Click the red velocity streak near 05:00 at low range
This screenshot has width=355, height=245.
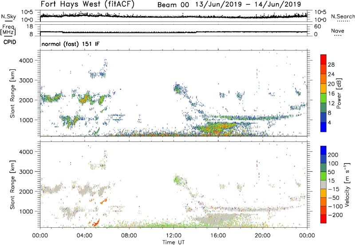pyautogui.click(x=96, y=223)
